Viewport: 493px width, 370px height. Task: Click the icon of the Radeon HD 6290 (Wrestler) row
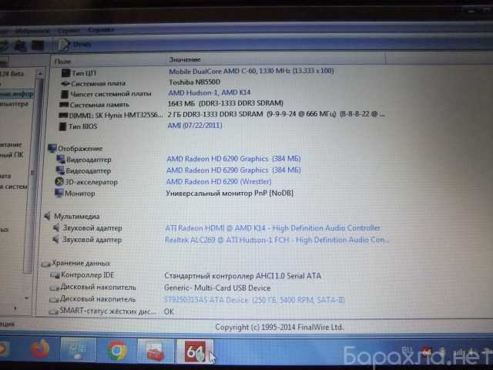pos(59,182)
